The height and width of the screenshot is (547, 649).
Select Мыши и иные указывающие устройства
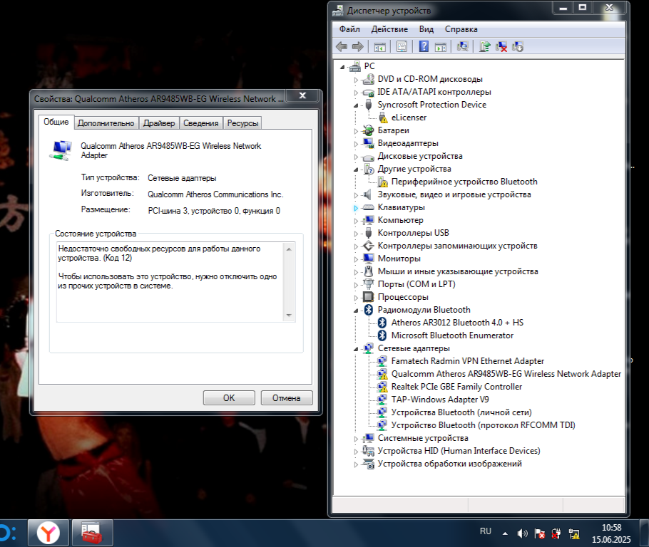[x=458, y=271]
